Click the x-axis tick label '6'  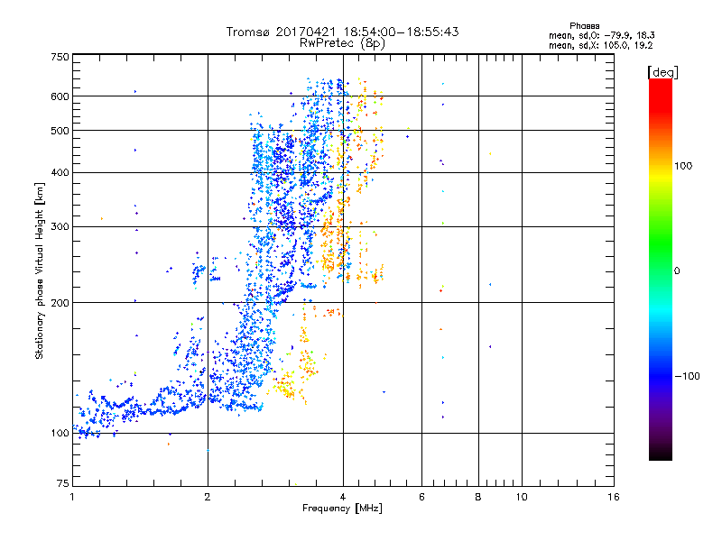(421, 497)
